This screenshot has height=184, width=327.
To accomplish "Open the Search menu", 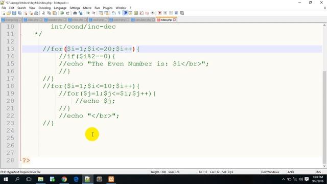I will 21,8.
